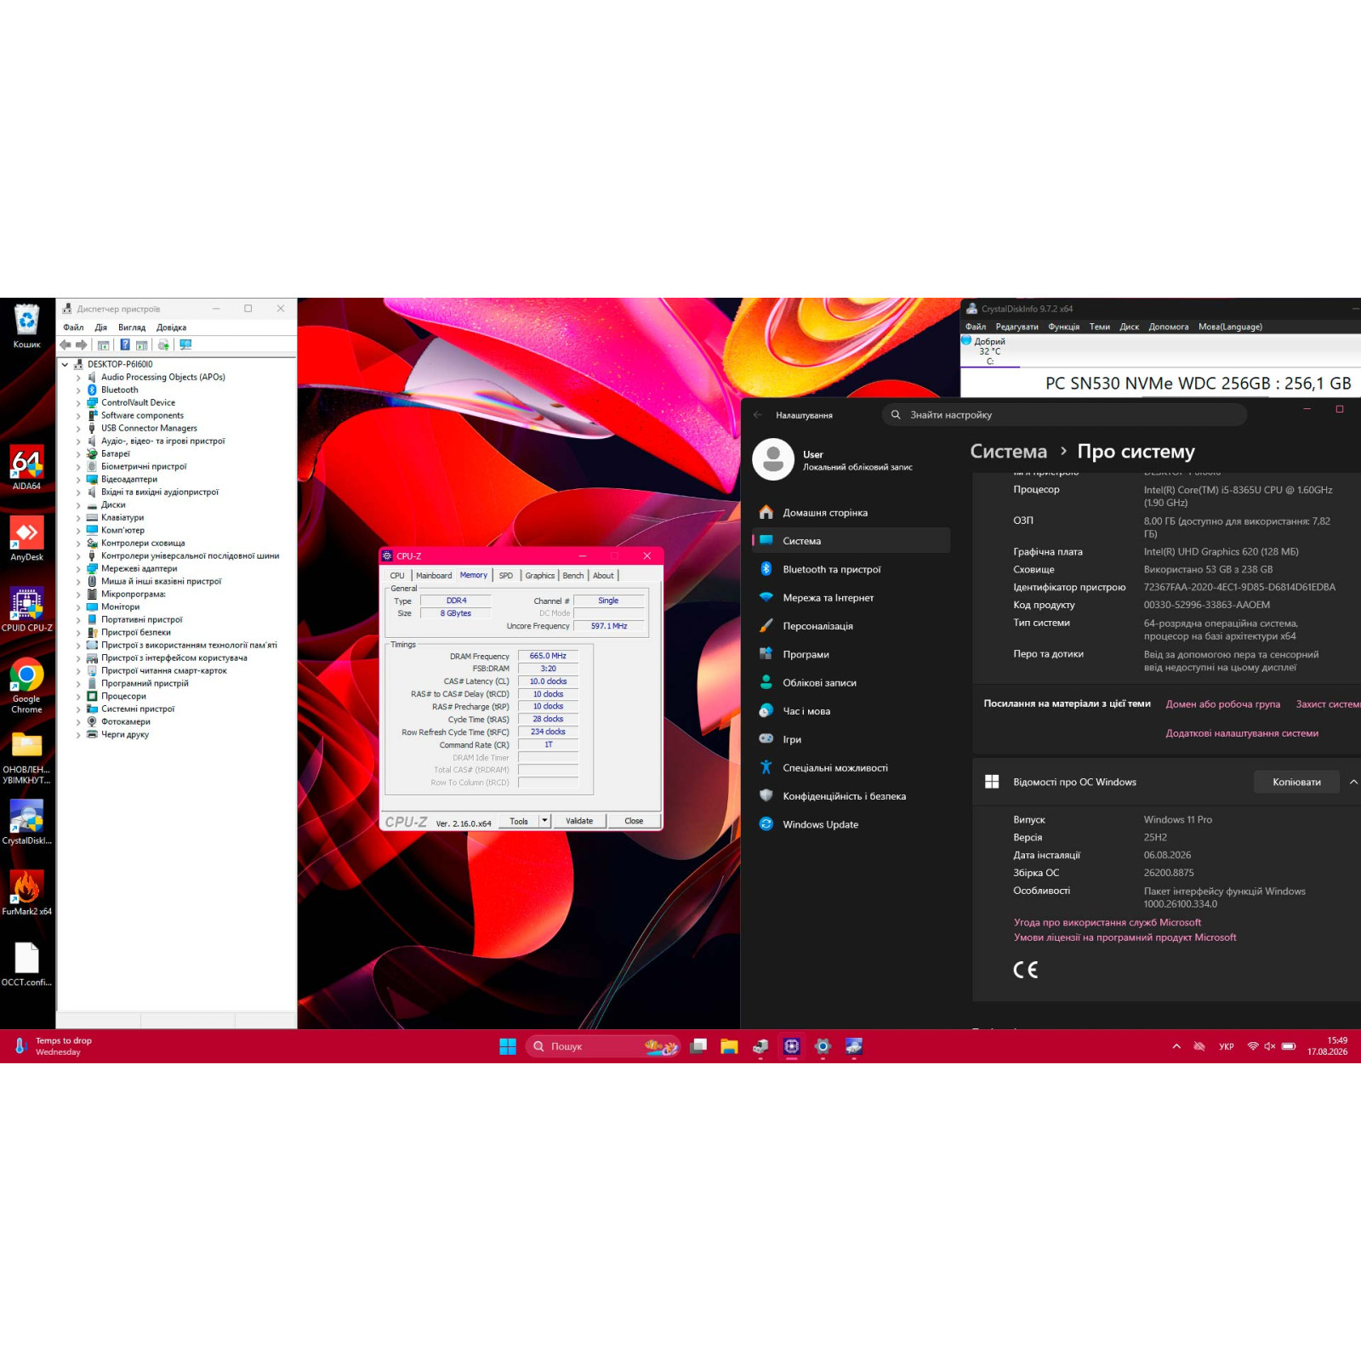
Task: Open the AnyDesk desktop shortcut
Action: [26, 538]
